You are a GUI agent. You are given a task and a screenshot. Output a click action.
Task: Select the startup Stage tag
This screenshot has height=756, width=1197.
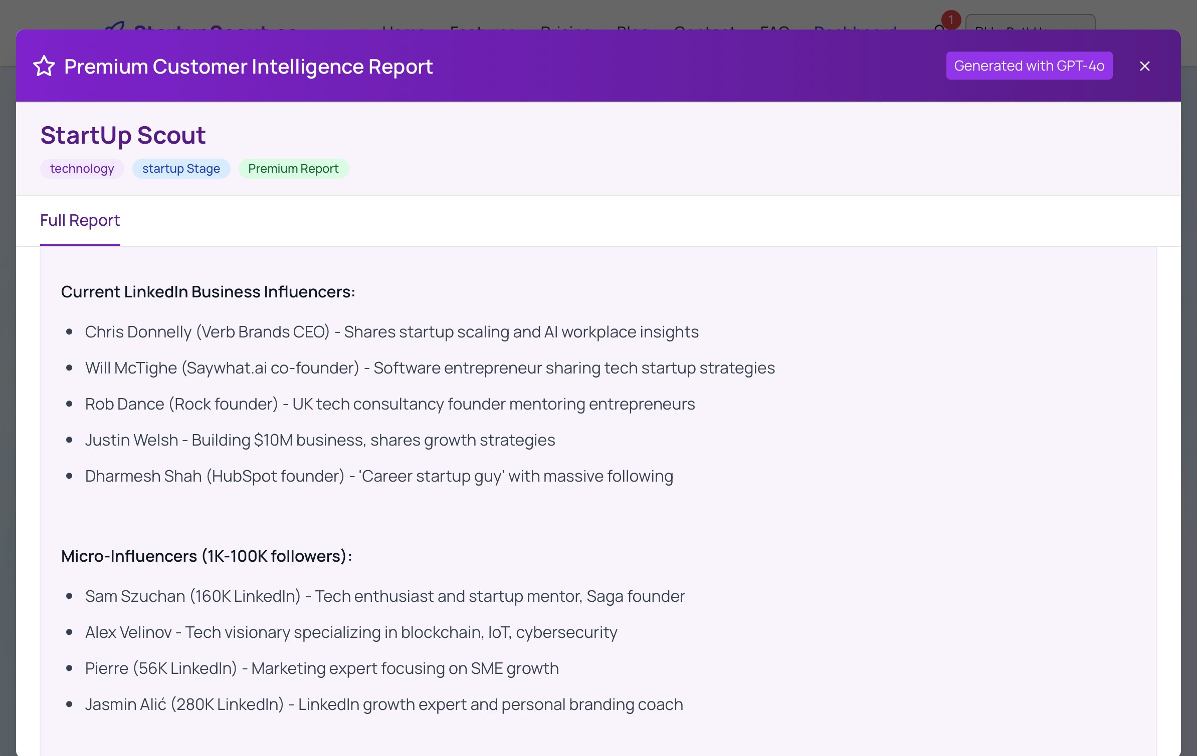[x=181, y=169]
